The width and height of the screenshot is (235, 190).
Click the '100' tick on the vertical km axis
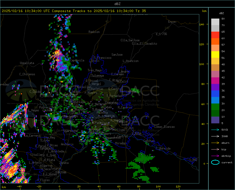click(202, 64)
